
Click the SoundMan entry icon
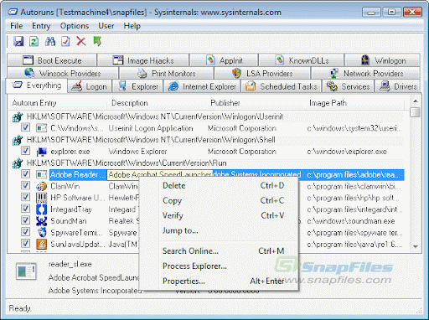[x=41, y=221]
